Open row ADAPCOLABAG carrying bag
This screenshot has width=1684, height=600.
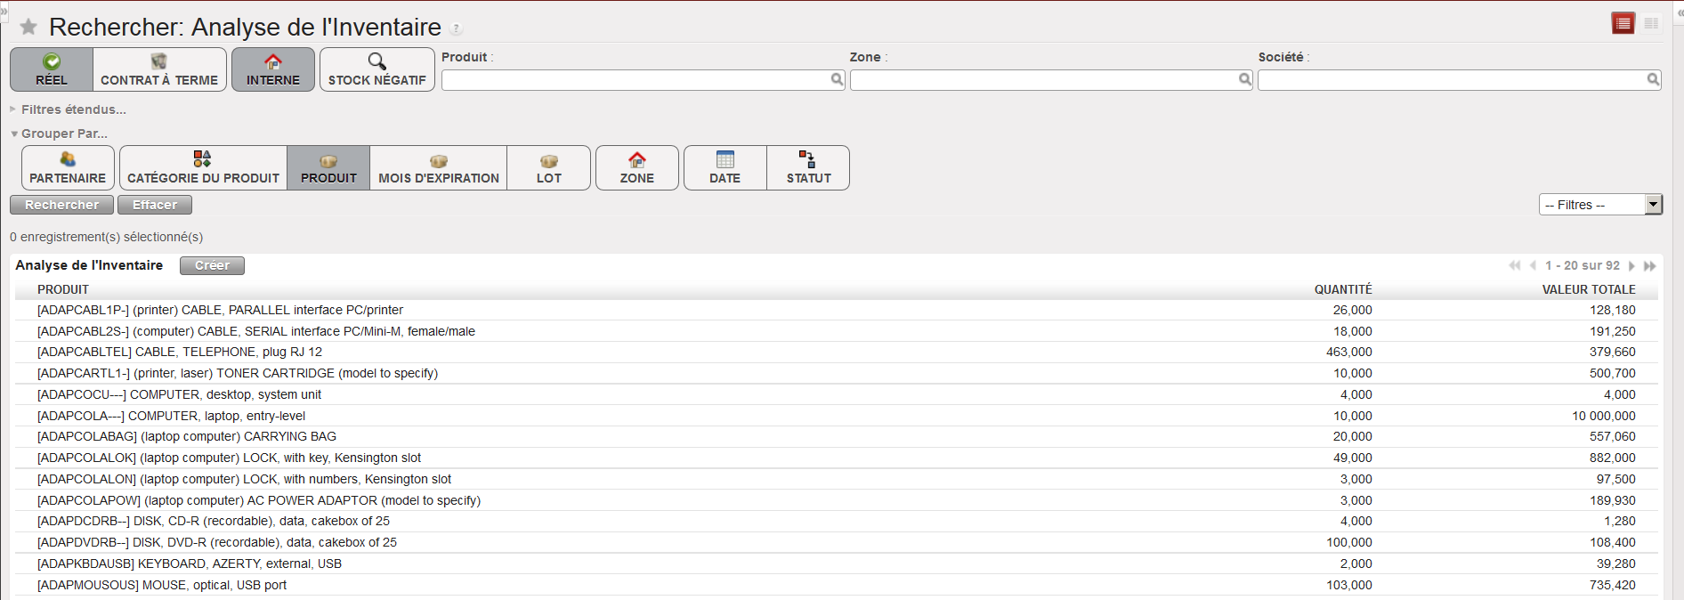click(x=837, y=436)
